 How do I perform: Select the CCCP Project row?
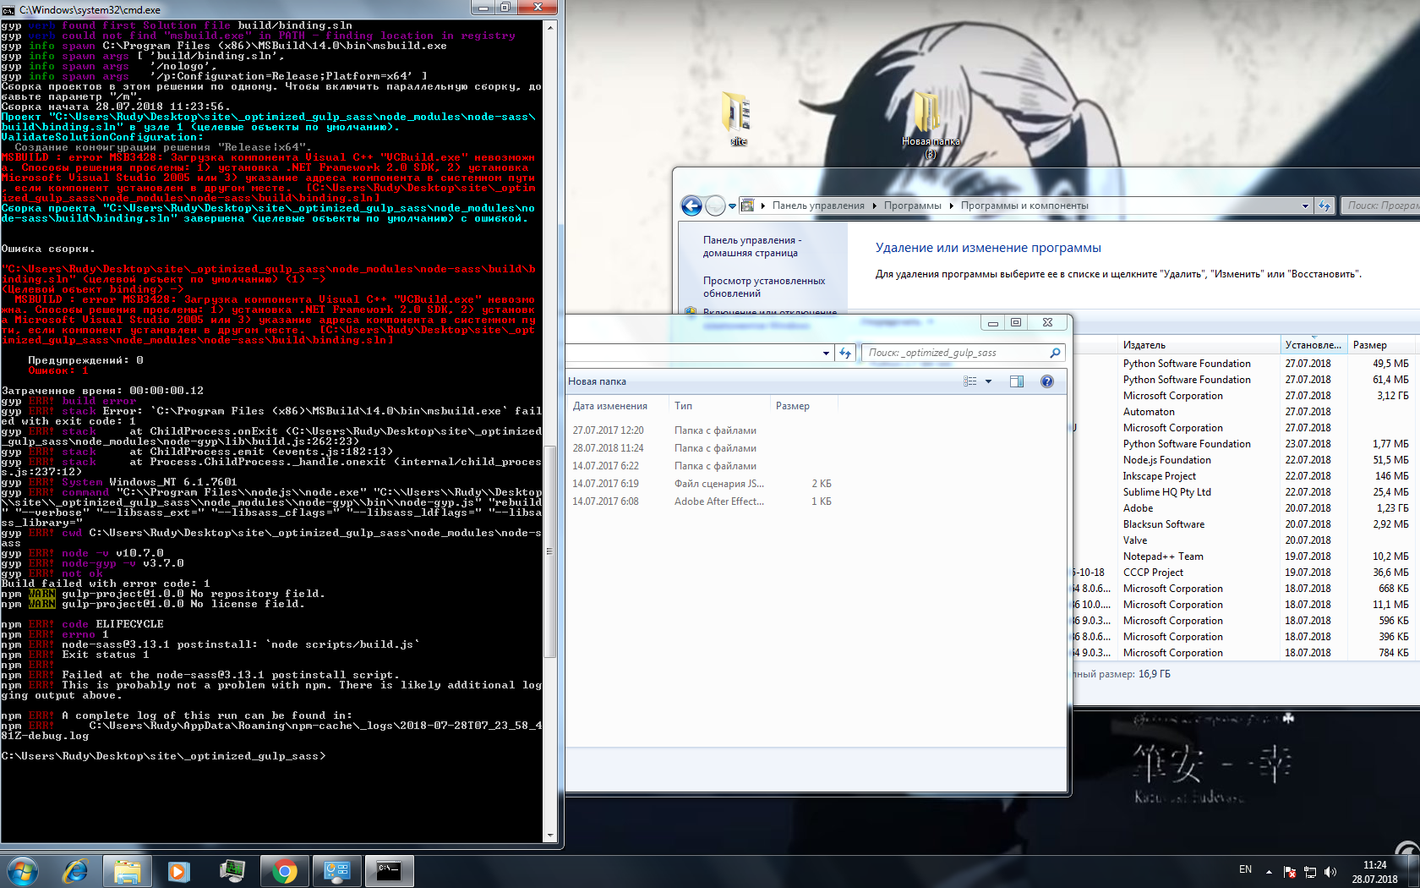(1245, 573)
